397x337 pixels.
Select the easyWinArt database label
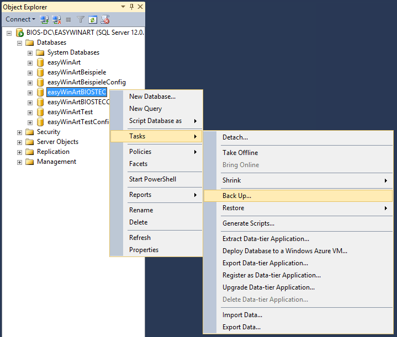[x=64, y=62]
